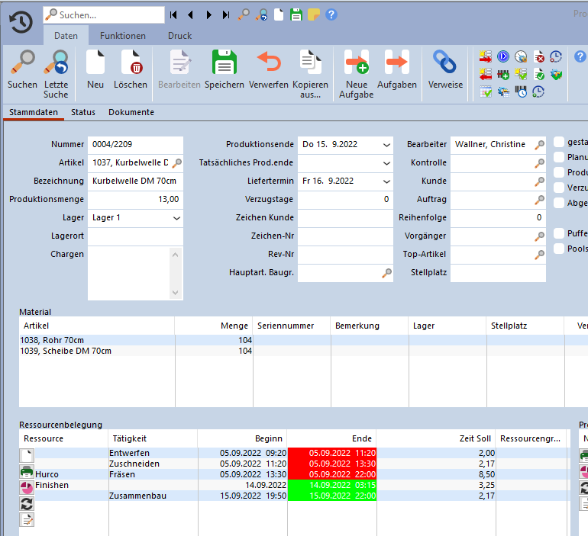Open Neue Aufgabe from the ribbon
The height and width of the screenshot is (536, 588).
point(356,63)
